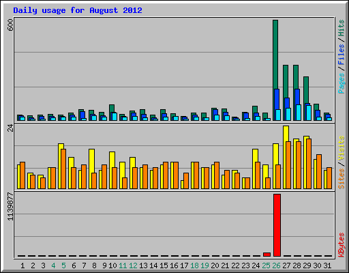The image size is (349, 273).
Task: Click the 1139877 KBytes axis value
Action: pos(10,207)
